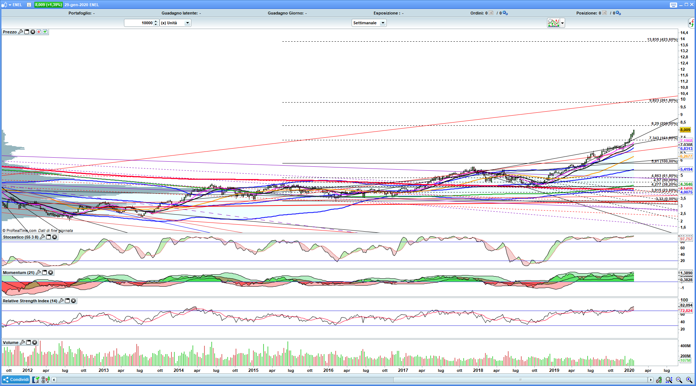The width and height of the screenshot is (696, 386).
Task: Decrease quantity with the down stepper arrow
Action: click(x=156, y=25)
